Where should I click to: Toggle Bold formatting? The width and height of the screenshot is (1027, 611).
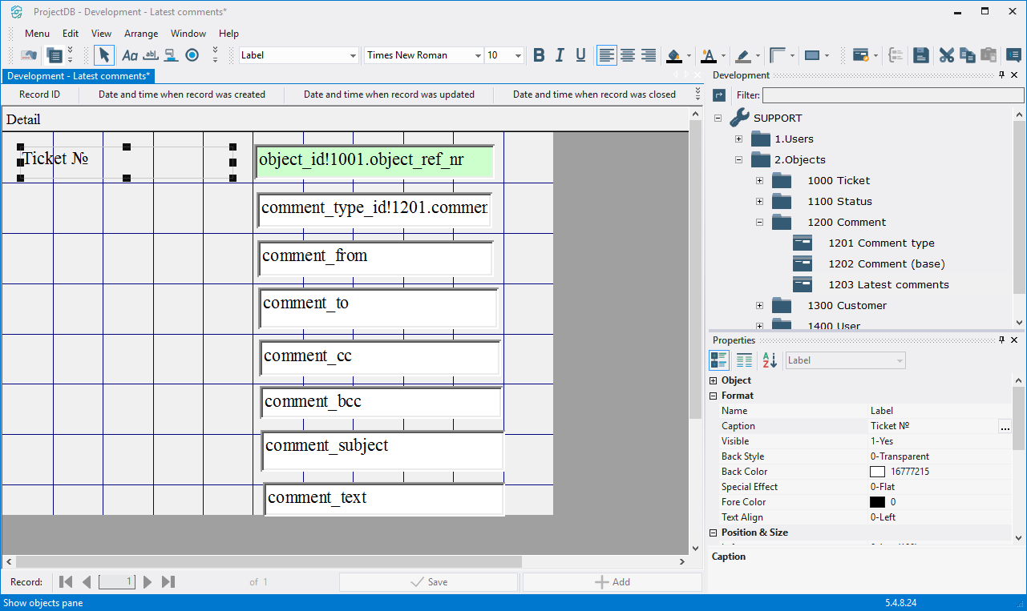tap(539, 55)
